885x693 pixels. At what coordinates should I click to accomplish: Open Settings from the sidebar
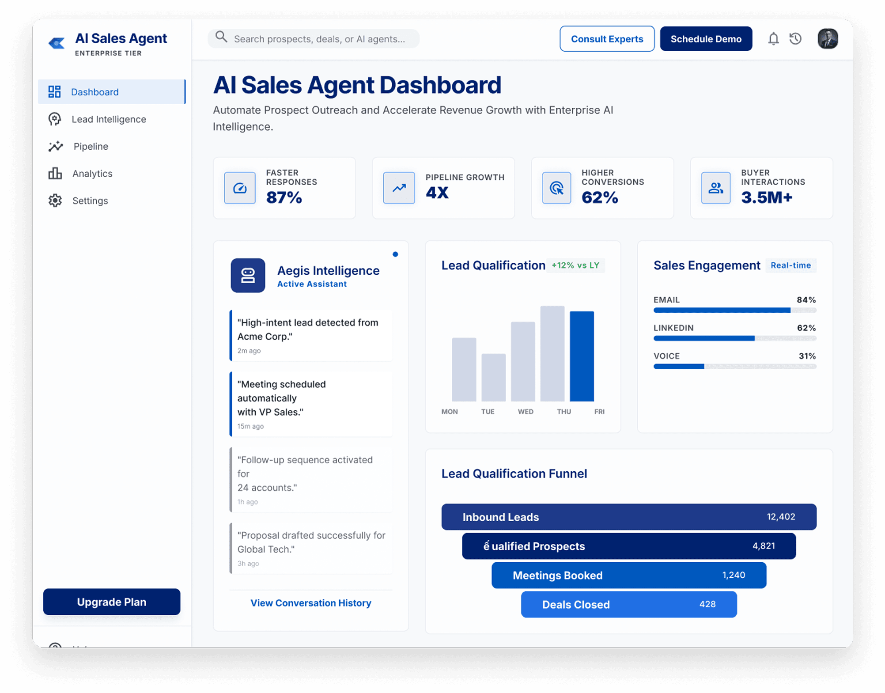pyautogui.click(x=111, y=200)
